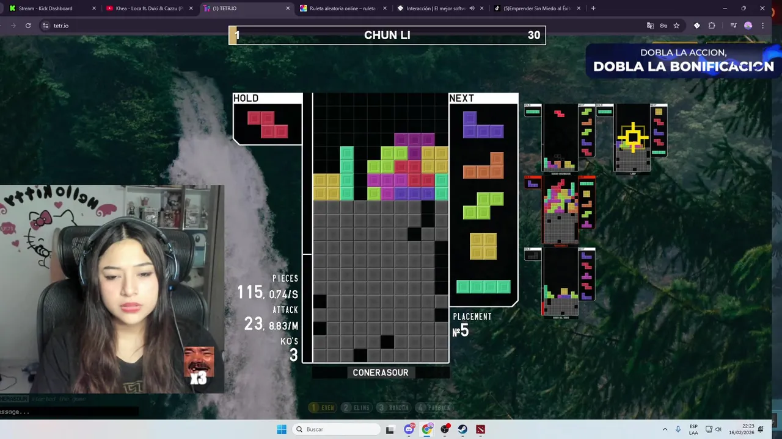Open Dota 2 from the taskbar
This screenshot has width=782, height=439.
click(481, 429)
